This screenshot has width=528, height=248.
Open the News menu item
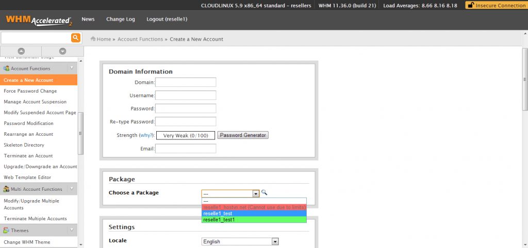(x=88, y=19)
